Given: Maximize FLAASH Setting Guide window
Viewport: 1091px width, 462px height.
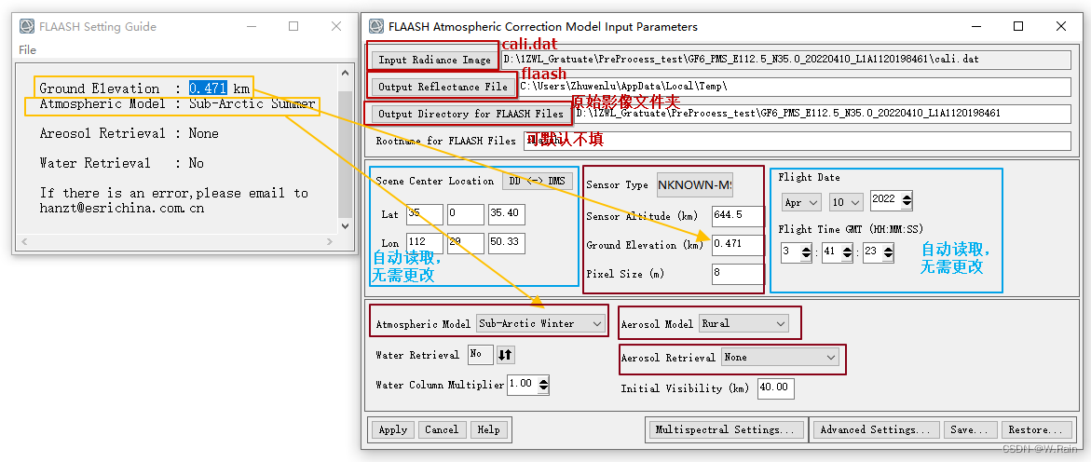Looking at the screenshot, I should coord(293,26).
